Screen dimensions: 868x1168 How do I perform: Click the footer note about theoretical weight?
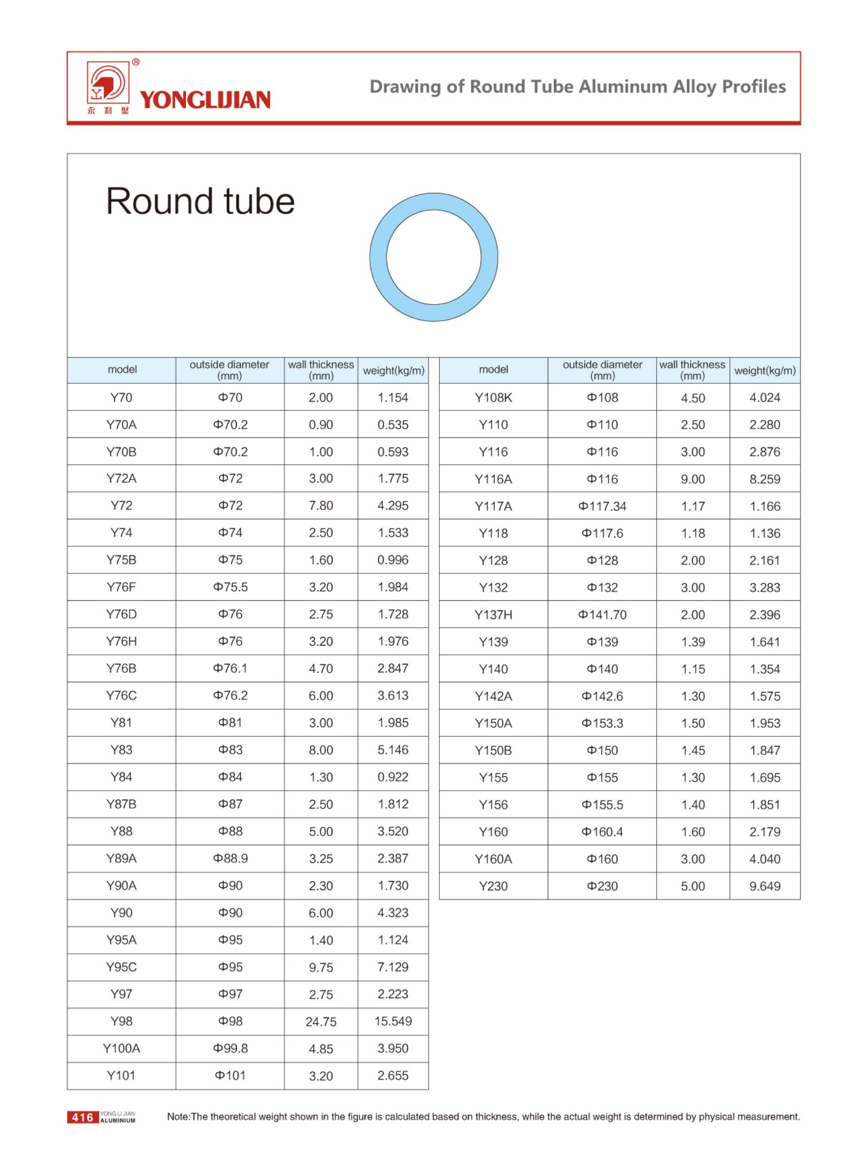(x=484, y=1117)
